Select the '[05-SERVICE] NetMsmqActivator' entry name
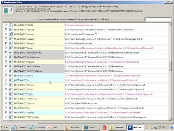The image size is (174, 131). 28,53
